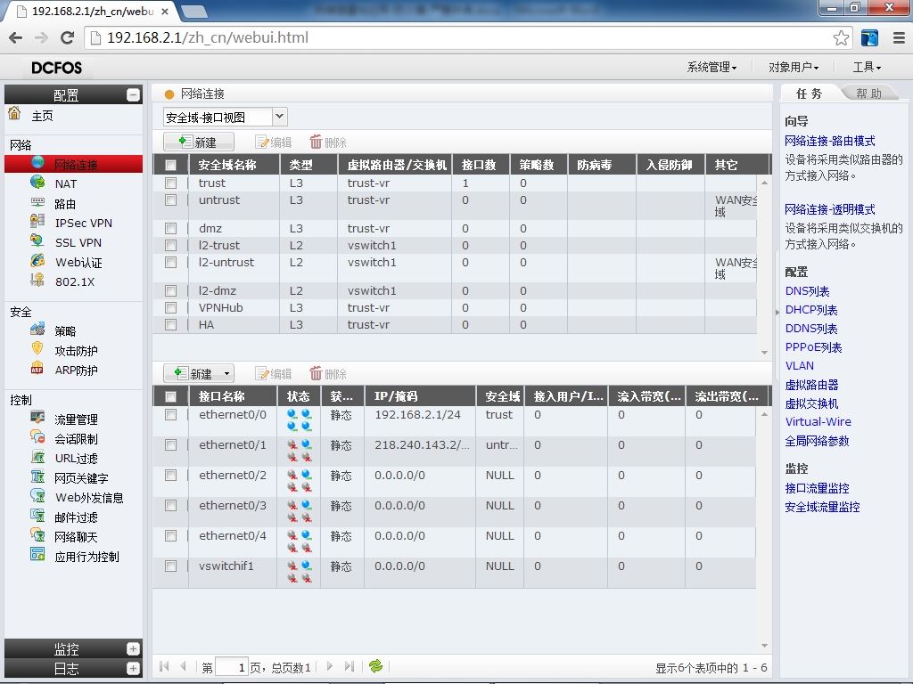
Task: Click the browser bookmark star icon
Action: click(x=841, y=37)
